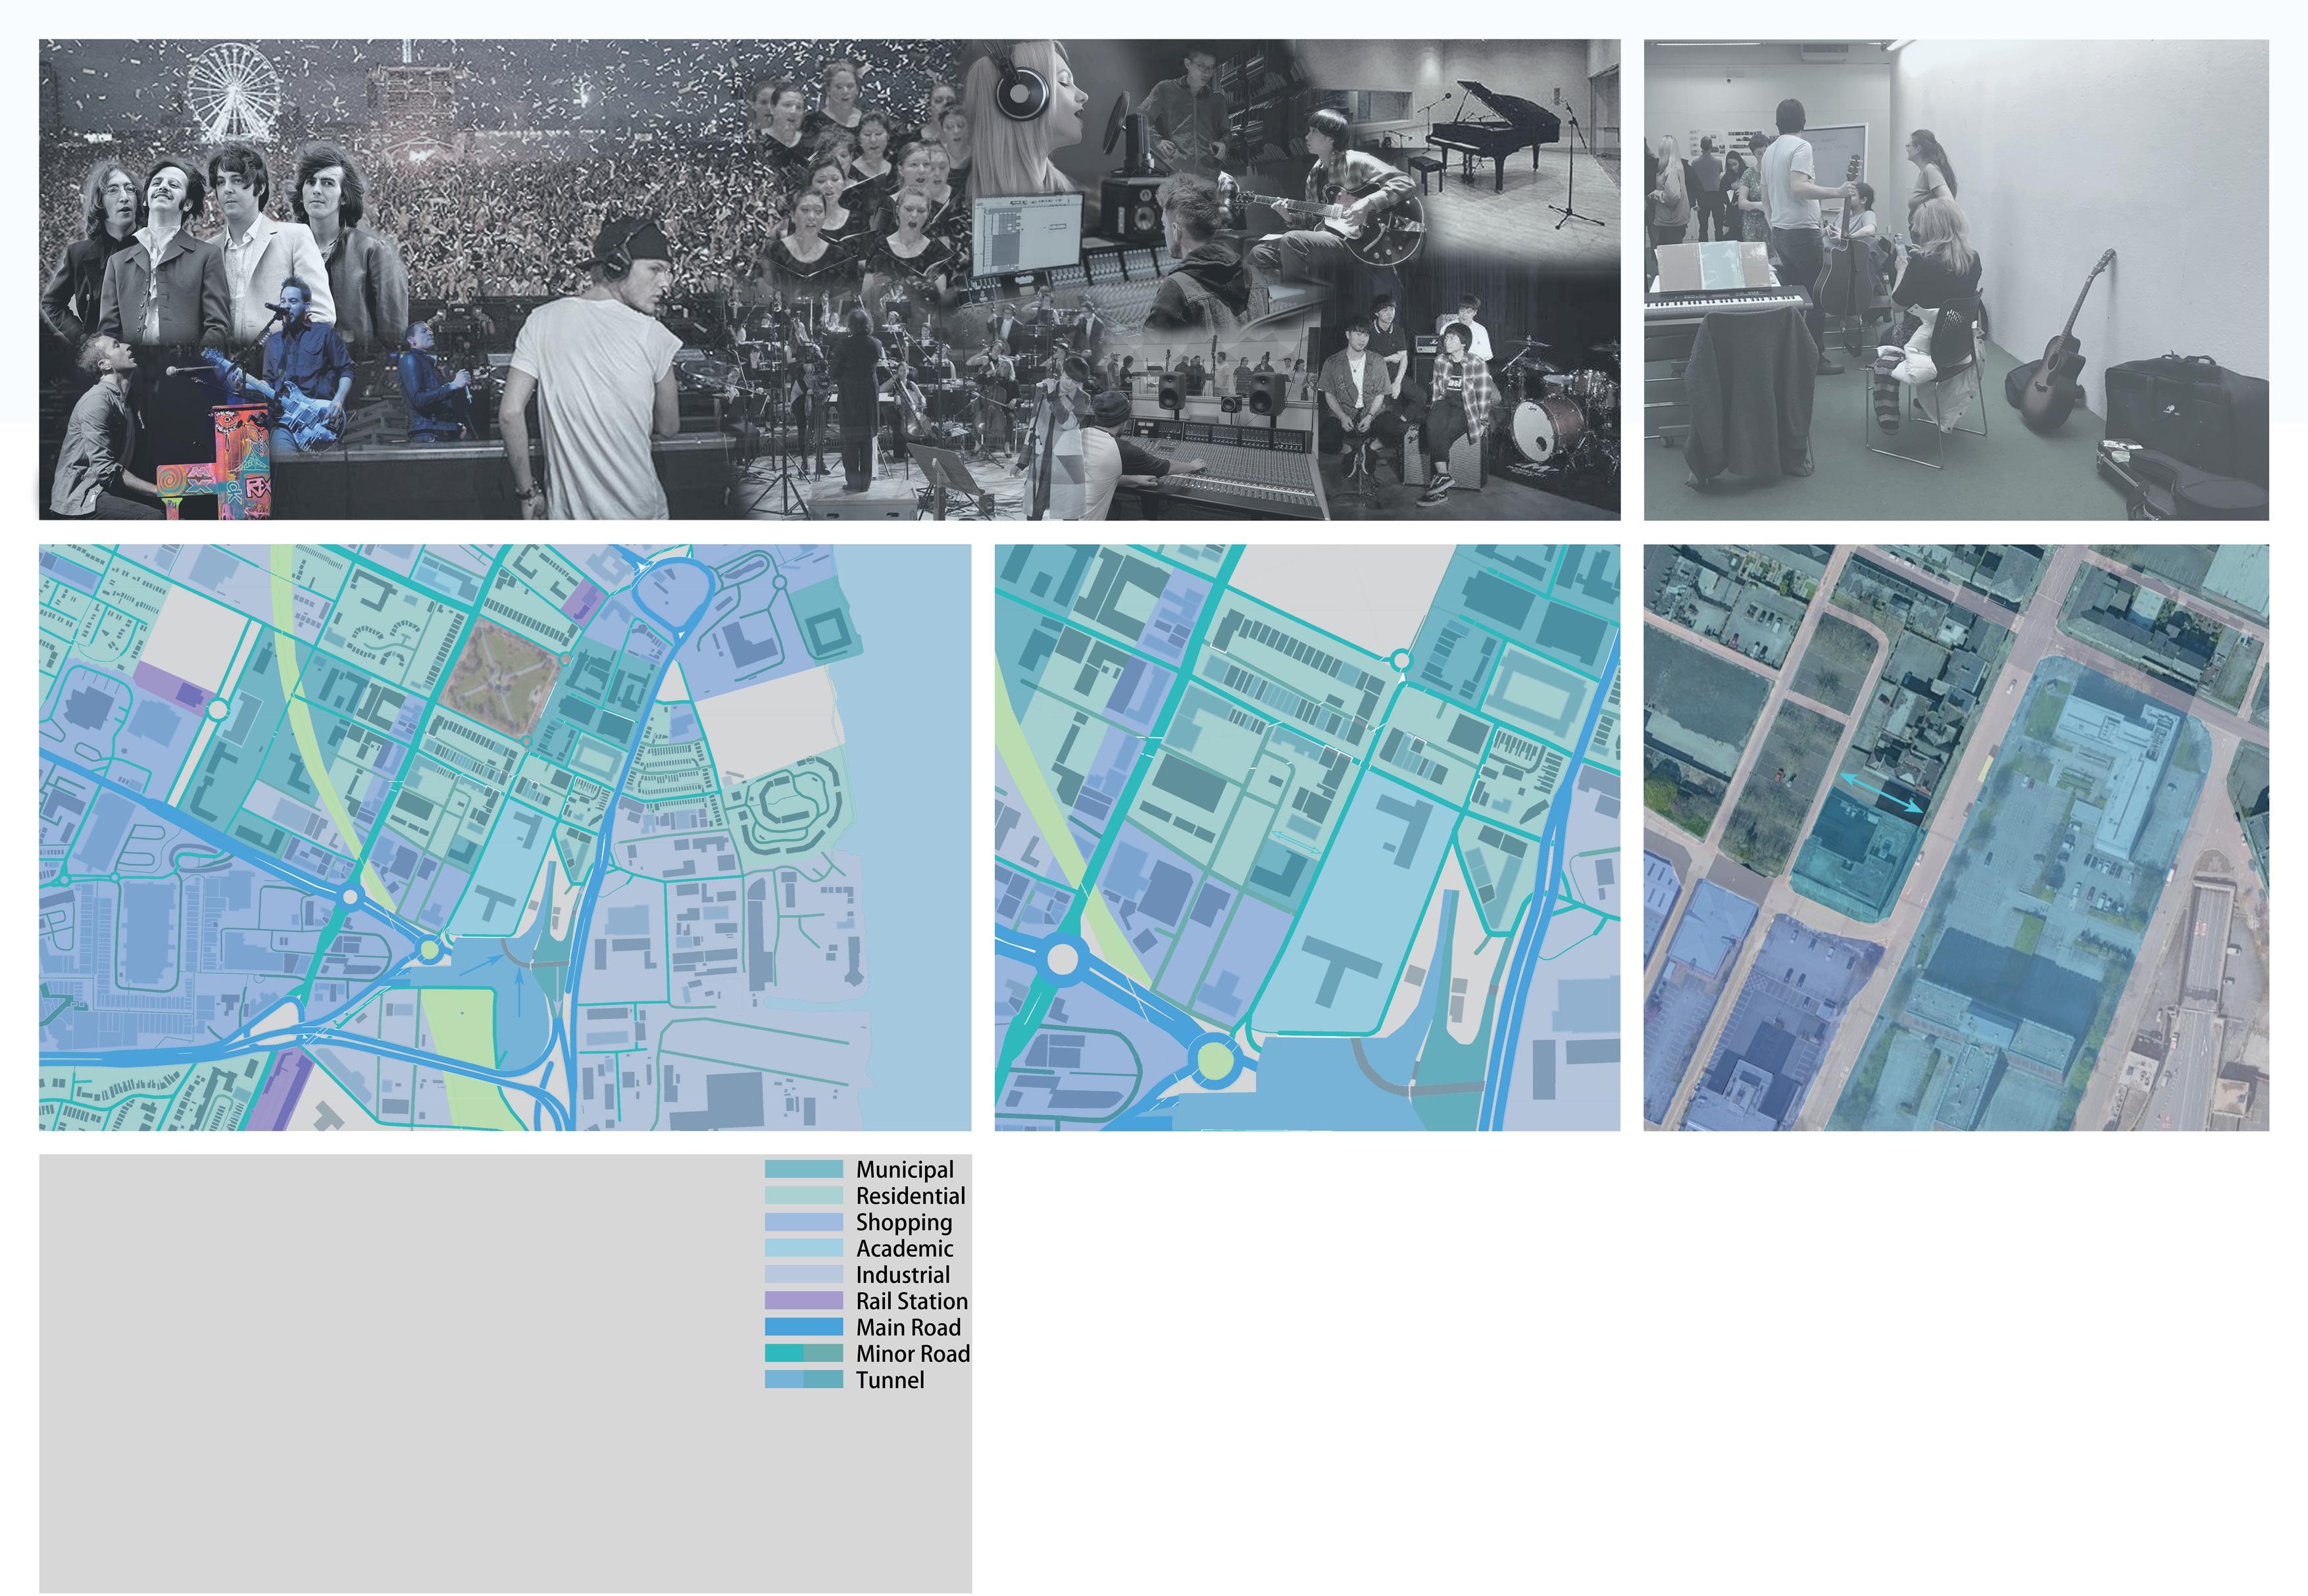The width and height of the screenshot is (2308, 1596).
Task: Click the empty gray panel beside legend
Action: [x=400, y=1370]
